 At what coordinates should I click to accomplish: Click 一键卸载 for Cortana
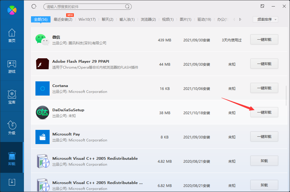coord(264,88)
